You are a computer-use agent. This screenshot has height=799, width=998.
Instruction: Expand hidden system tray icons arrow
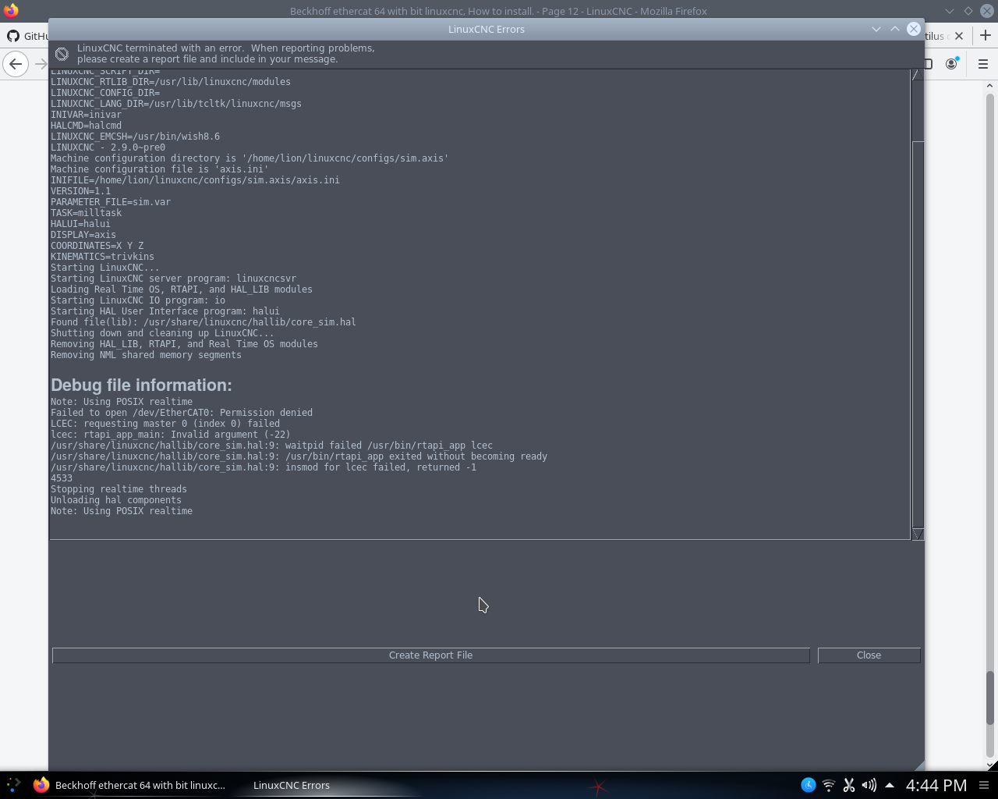coord(889,785)
